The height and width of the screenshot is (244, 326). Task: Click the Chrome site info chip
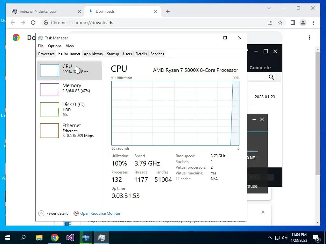point(55,23)
